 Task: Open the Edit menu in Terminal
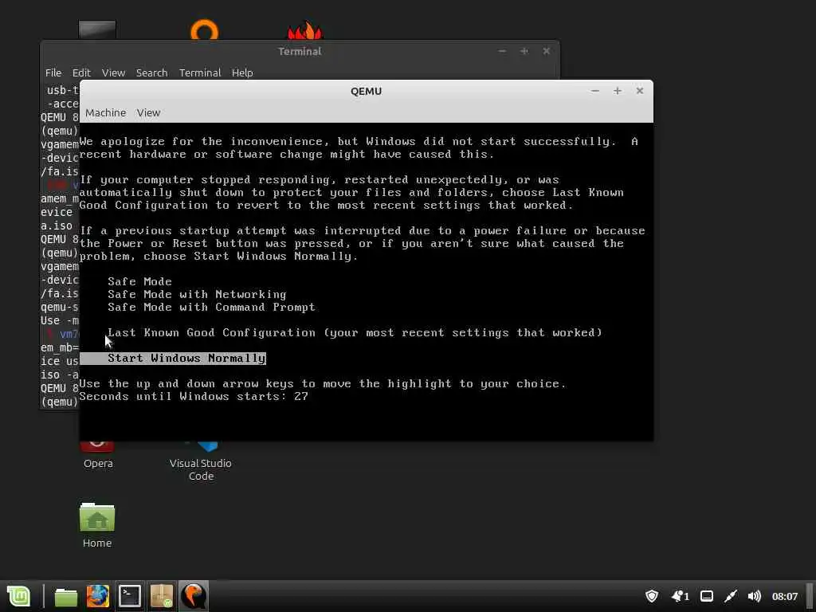(81, 73)
